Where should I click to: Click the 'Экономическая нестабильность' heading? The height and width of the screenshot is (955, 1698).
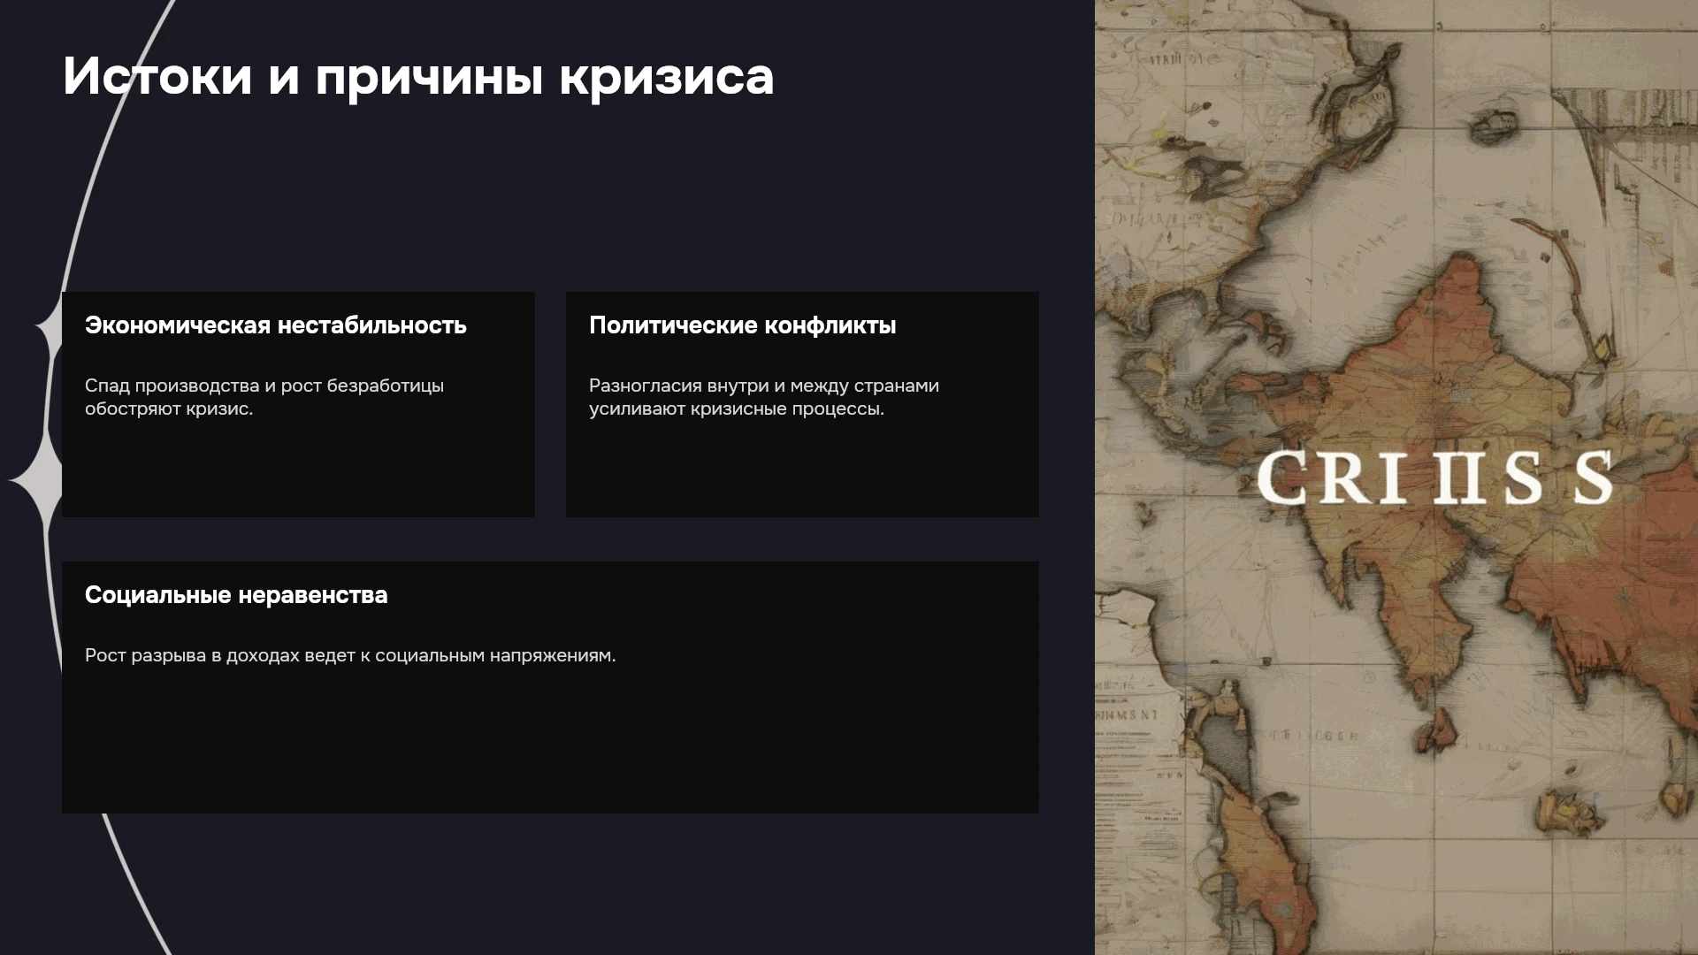pyautogui.click(x=276, y=325)
